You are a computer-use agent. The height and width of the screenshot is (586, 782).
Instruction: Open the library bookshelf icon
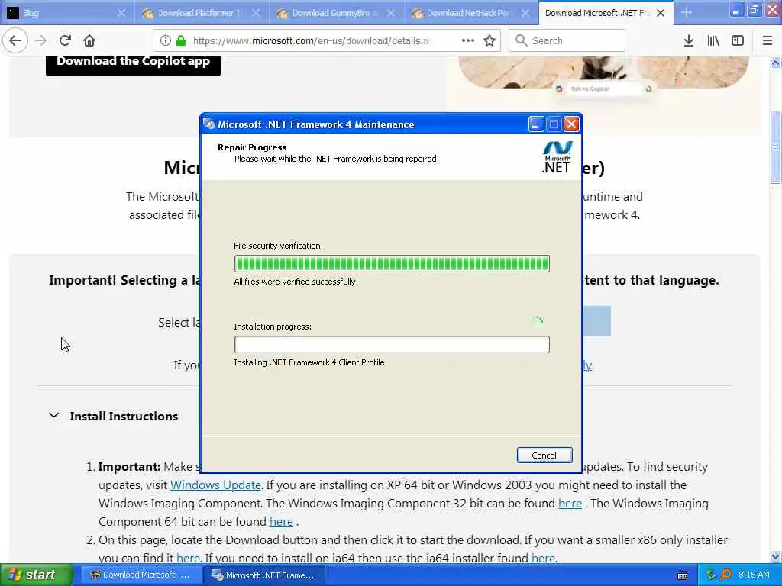[713, 40]
